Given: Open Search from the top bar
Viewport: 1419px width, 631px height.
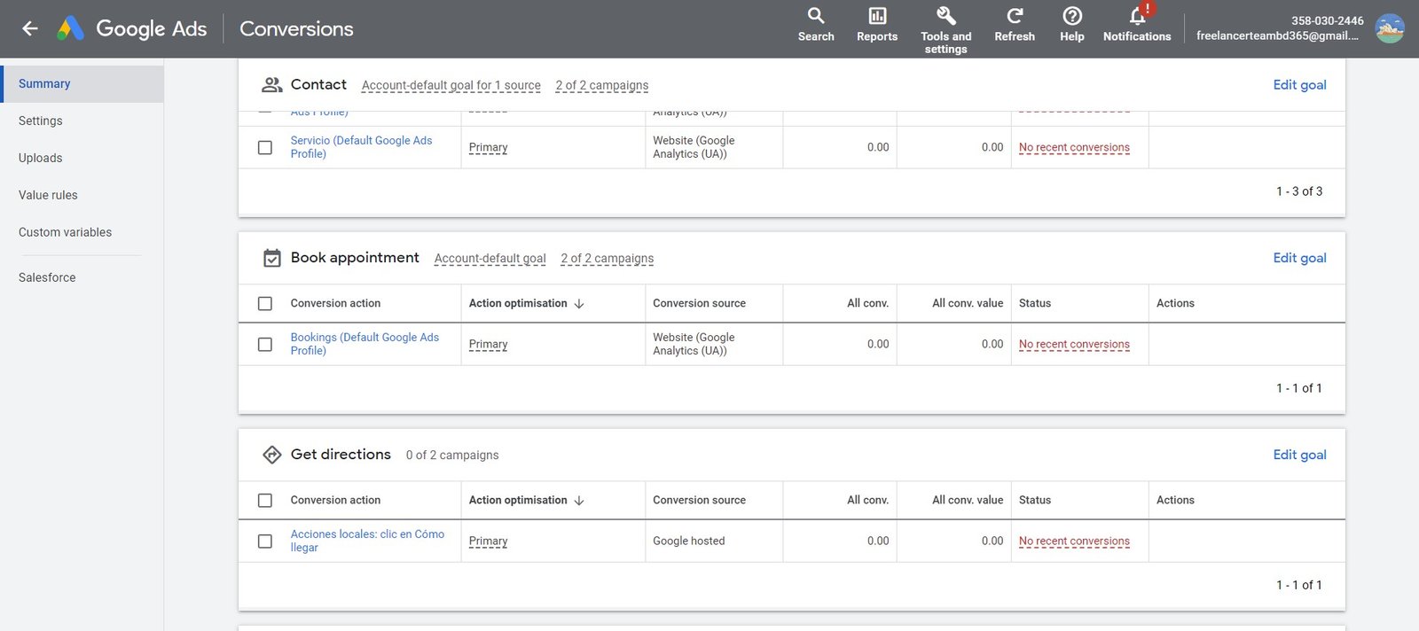Looking at the screenshot, I should point(816,25).
